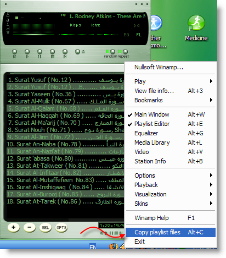
Task: Toggle the EQ equalizer button
Action: coord(126,35)
